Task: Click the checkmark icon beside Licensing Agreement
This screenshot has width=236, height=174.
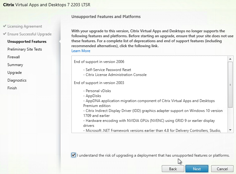Action: coord(5,26)
